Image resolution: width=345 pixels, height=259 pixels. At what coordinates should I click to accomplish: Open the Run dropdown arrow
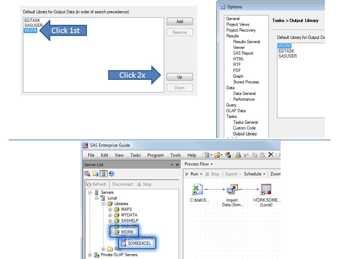201,174
